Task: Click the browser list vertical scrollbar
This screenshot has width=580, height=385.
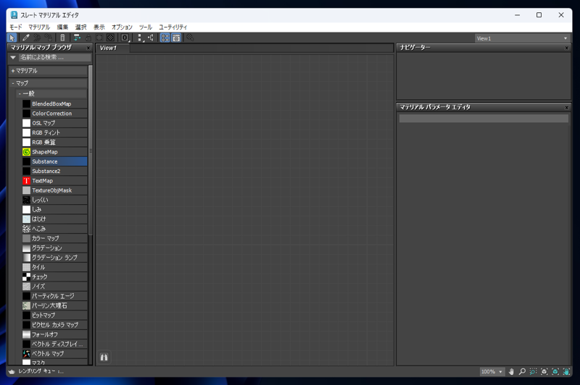Action: [90, 150]
